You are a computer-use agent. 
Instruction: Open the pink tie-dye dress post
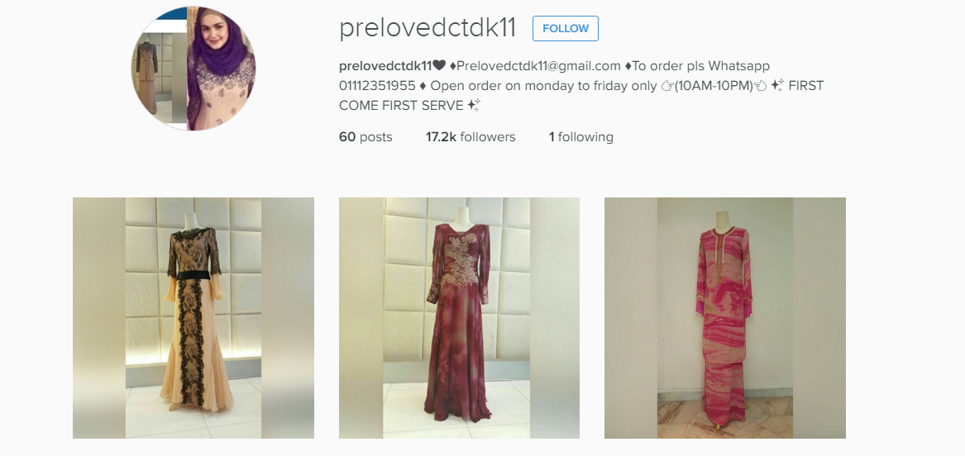(x=725, y=318)
